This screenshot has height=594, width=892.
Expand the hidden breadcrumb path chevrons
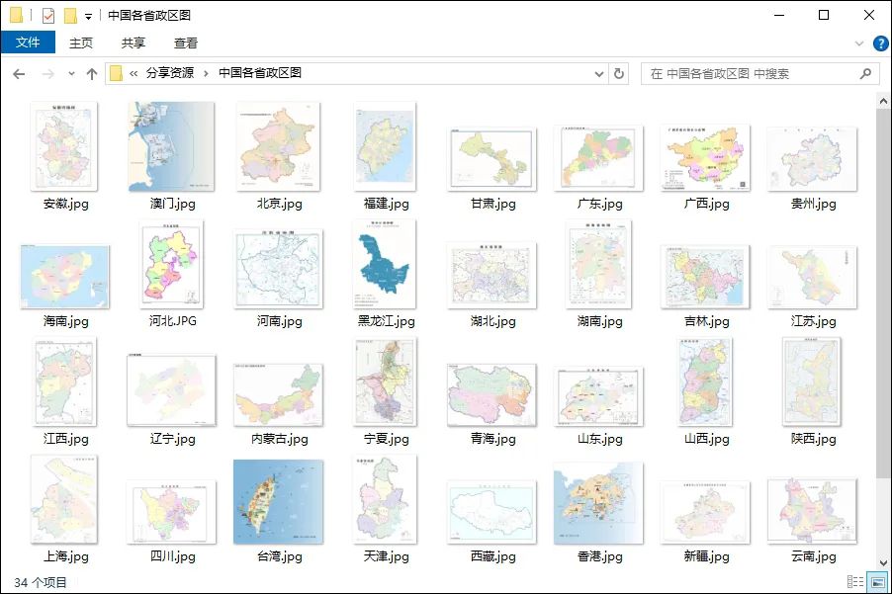pyautogui.click(x=134, y=73)
